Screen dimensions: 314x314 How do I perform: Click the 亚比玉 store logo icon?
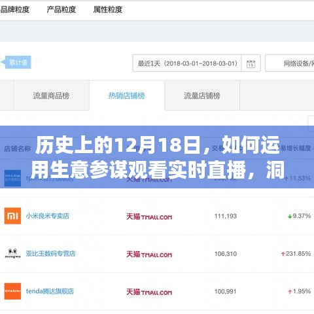12,254
